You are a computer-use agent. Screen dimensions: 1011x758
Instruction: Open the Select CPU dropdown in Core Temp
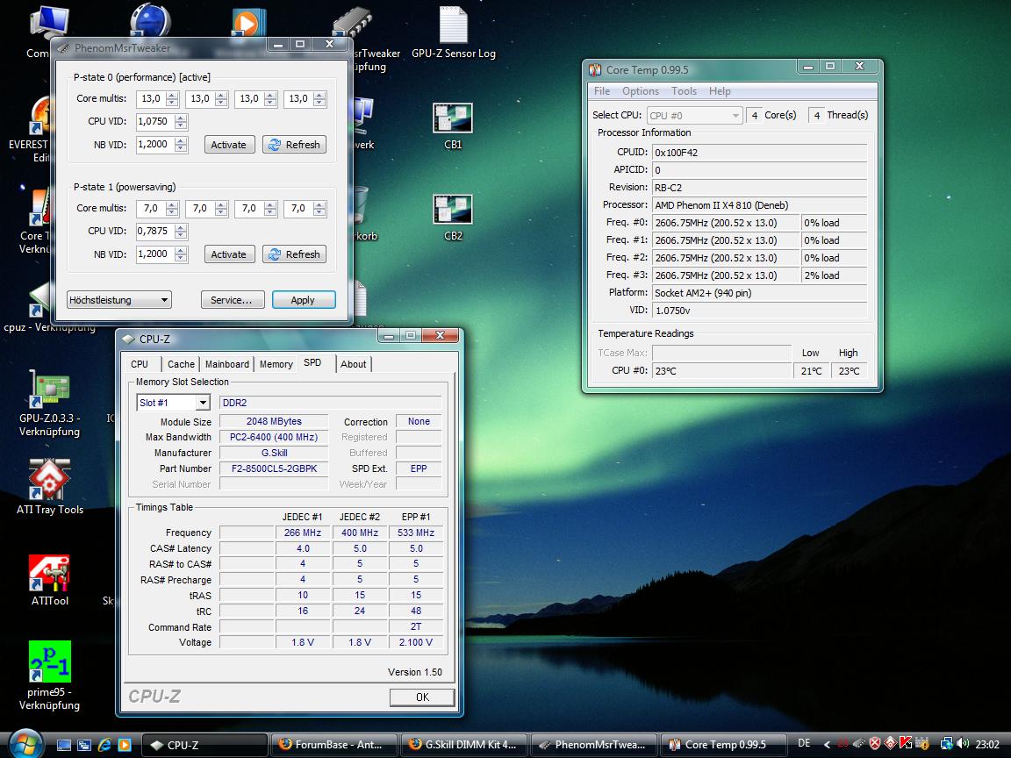click(x=695, y=115)
